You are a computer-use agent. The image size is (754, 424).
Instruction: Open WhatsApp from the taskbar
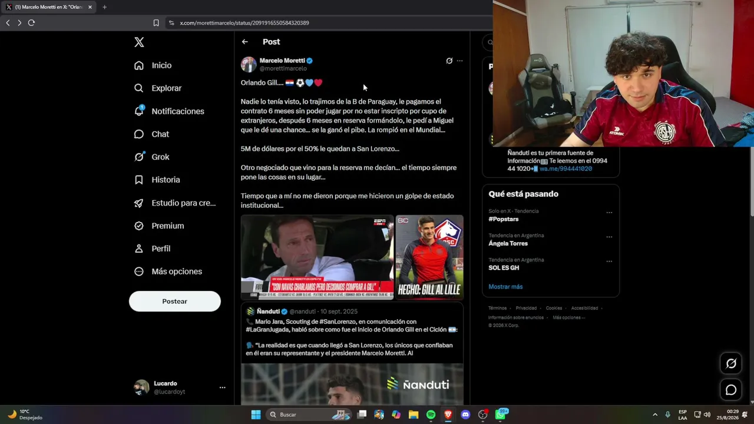[501, 415]
